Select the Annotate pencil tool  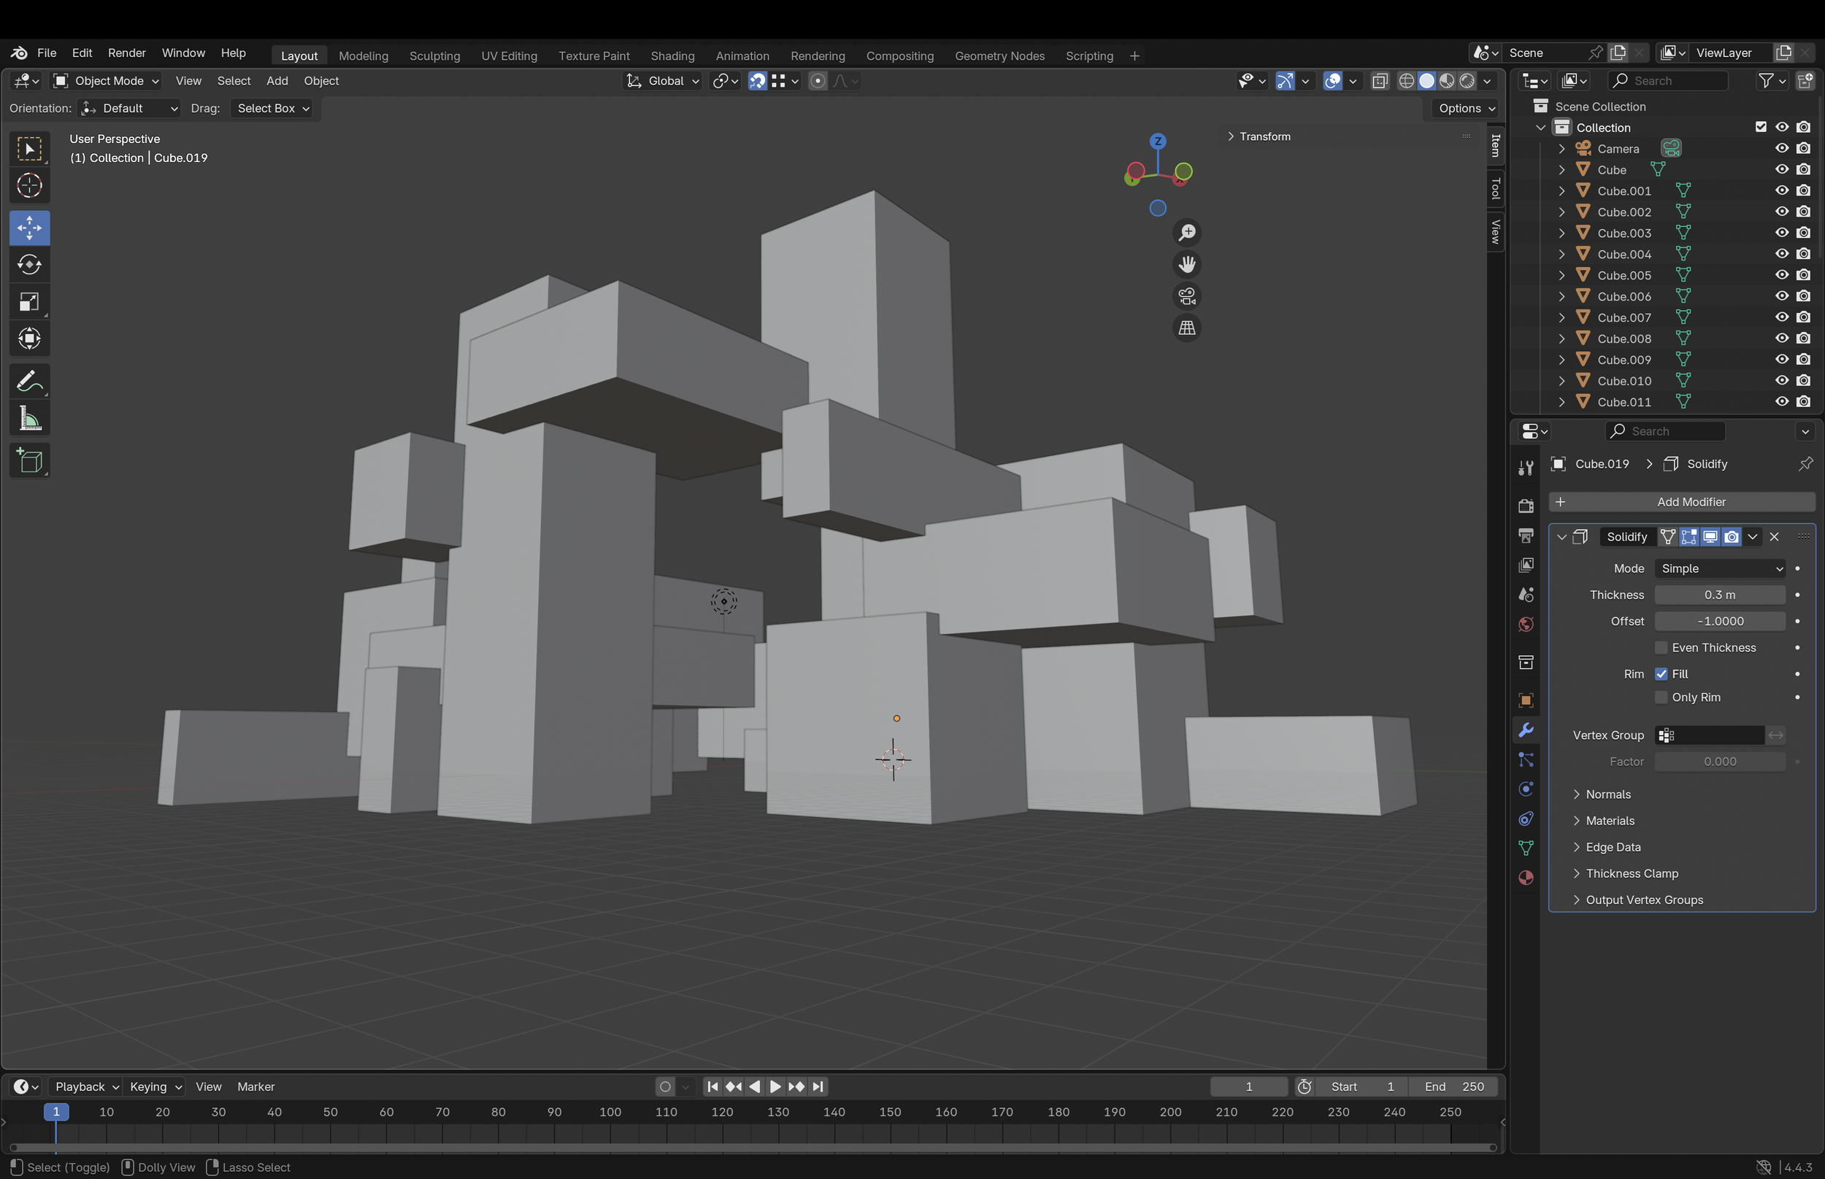point(29,382)
